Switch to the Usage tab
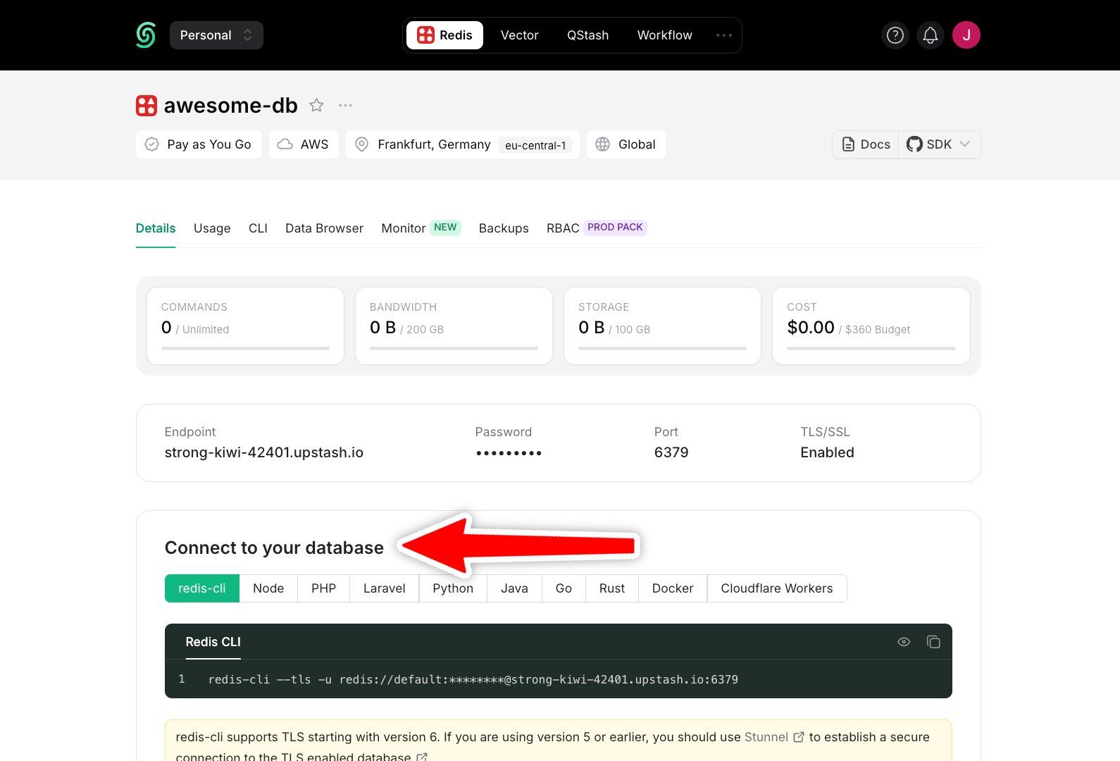This screenshot has width=1120, height=761. pyautogui.click(x=212, y=228)
